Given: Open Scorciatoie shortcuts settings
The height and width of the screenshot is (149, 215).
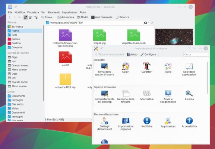Looking at the screenshot, I should point(147,95).
